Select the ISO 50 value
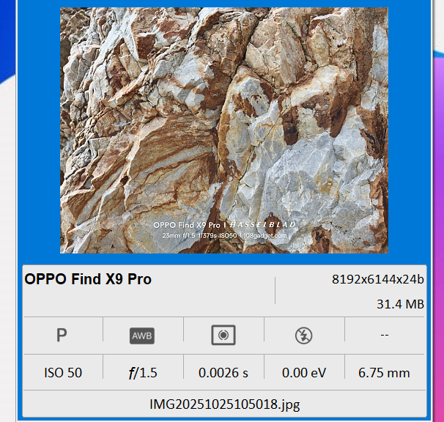 (62, 373)
